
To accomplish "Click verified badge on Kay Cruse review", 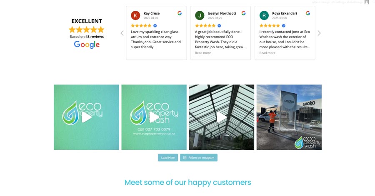I will pyautogui.click(x=155, y=25).
